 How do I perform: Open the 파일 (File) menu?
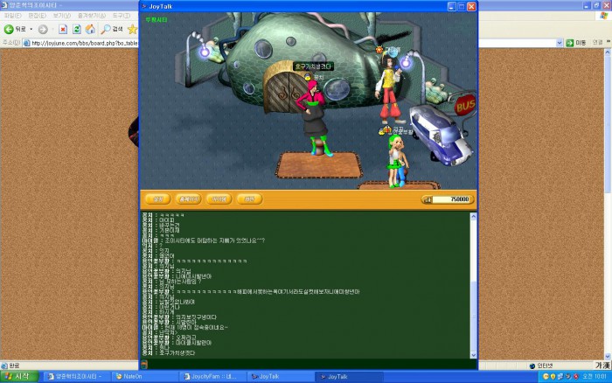pos(13,16)
